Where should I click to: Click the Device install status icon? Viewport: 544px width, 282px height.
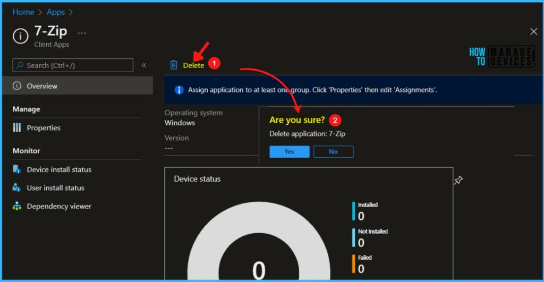pyautogui.click(x=16, y=169)
